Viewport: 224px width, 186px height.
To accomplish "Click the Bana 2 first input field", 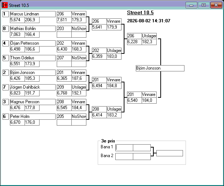I will click(124, 157).
